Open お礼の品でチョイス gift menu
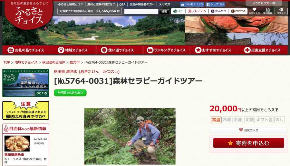 (x=26, y=50)
